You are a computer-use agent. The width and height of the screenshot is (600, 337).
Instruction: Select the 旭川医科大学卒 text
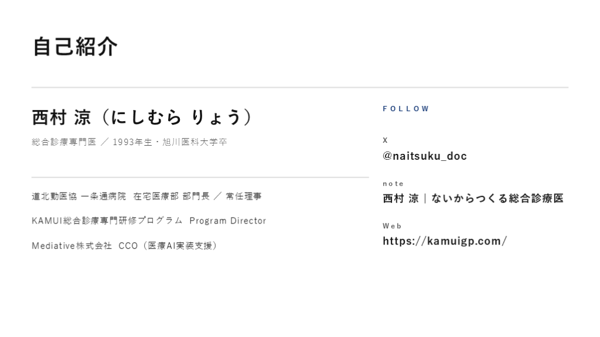click(x=194, y=142)
